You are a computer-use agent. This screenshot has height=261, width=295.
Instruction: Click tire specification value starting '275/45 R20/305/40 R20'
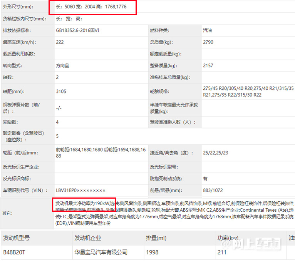(248, 92)
